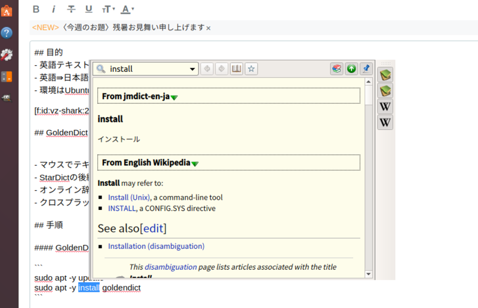The width and height of the screenshot is (478, 308).
Task: Open system tools wrench icon in dock
Action: (x=7, y=54)
